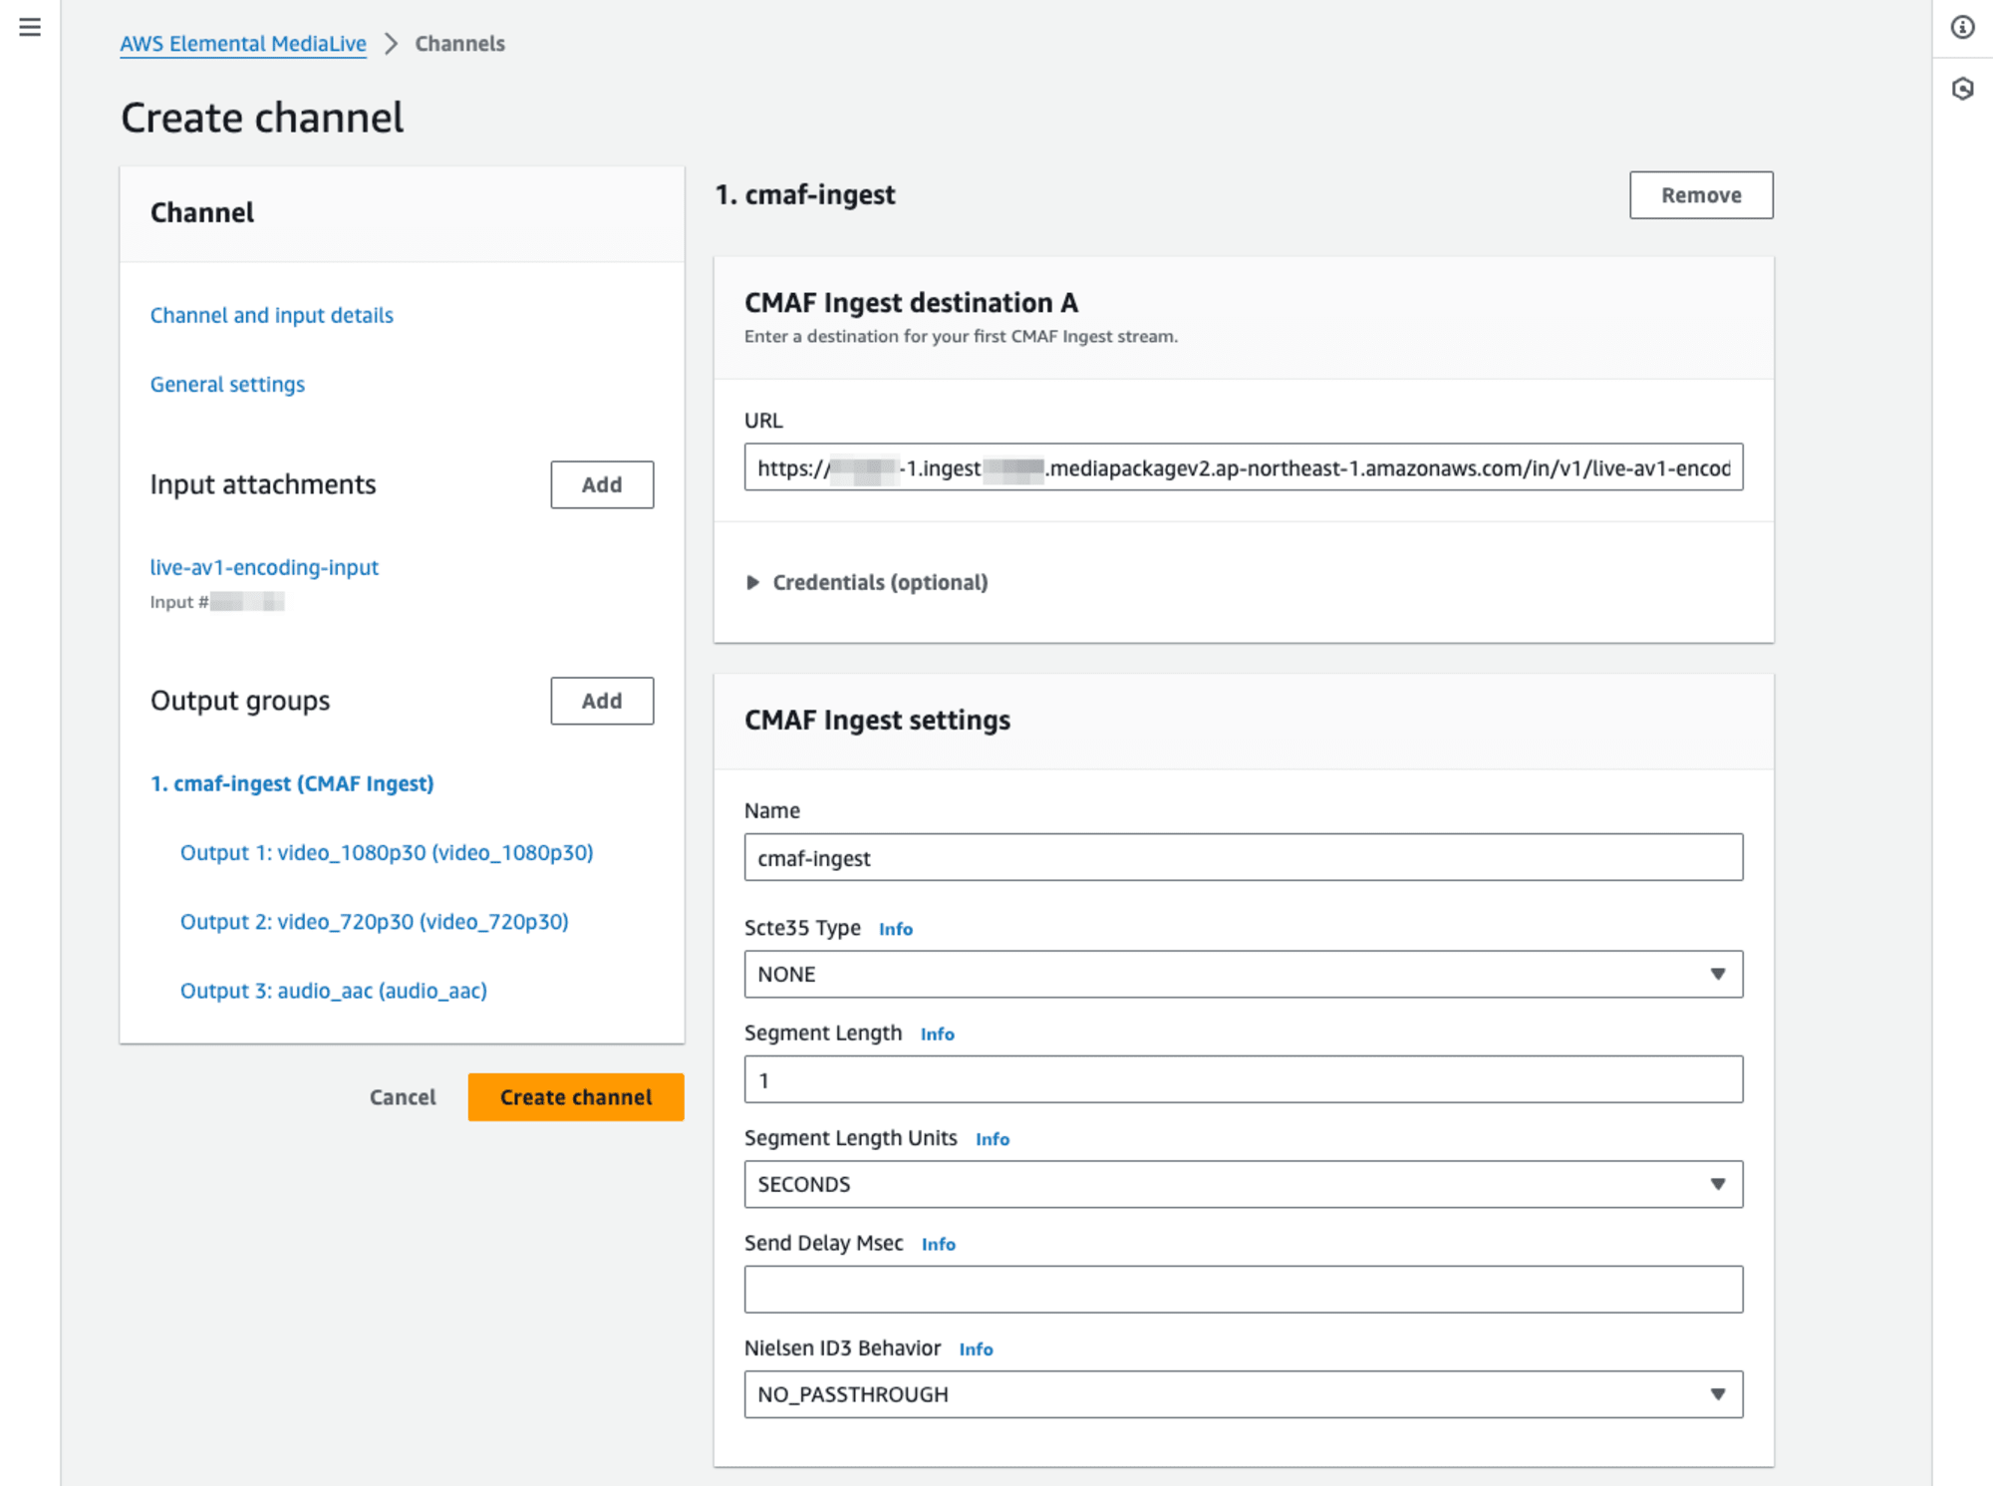This screenshot has height=1486, width=1993.
Task: Open the Scte35 Type dropdown
Action: point(1244,974)
